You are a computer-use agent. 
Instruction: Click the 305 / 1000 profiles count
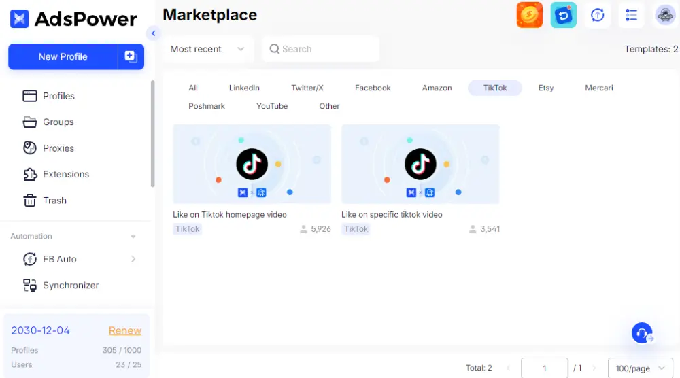click(122, 350)
